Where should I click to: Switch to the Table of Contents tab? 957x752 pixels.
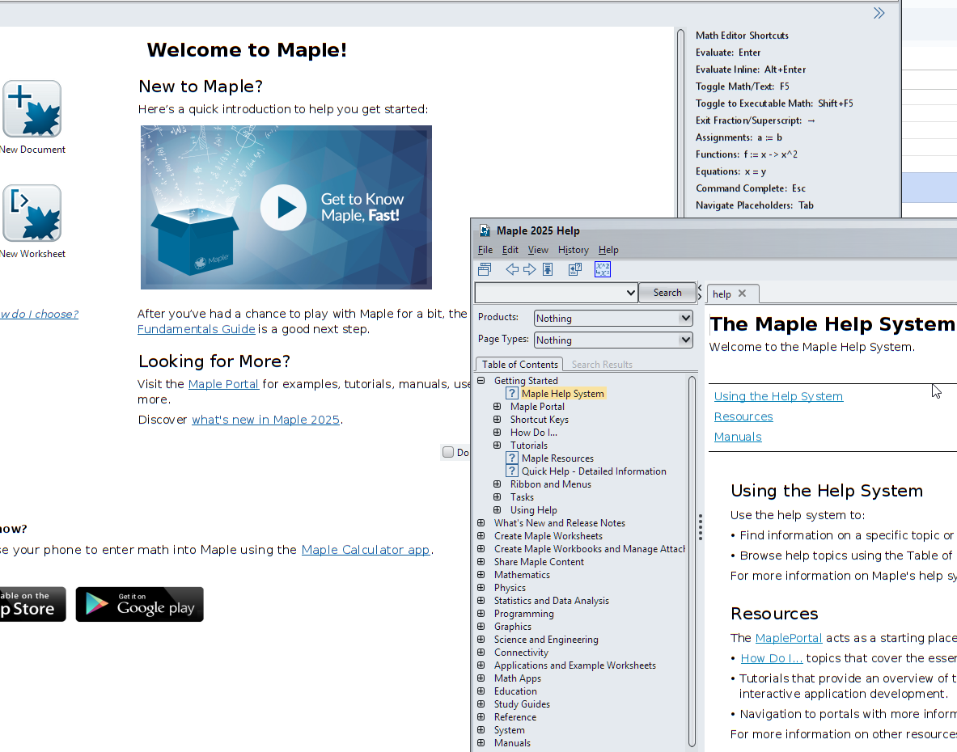coord(519,364)
